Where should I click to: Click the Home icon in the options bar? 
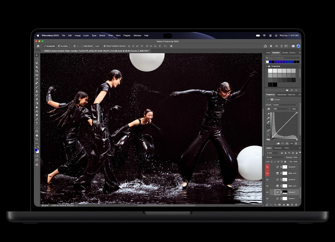[x=38, y=46]
